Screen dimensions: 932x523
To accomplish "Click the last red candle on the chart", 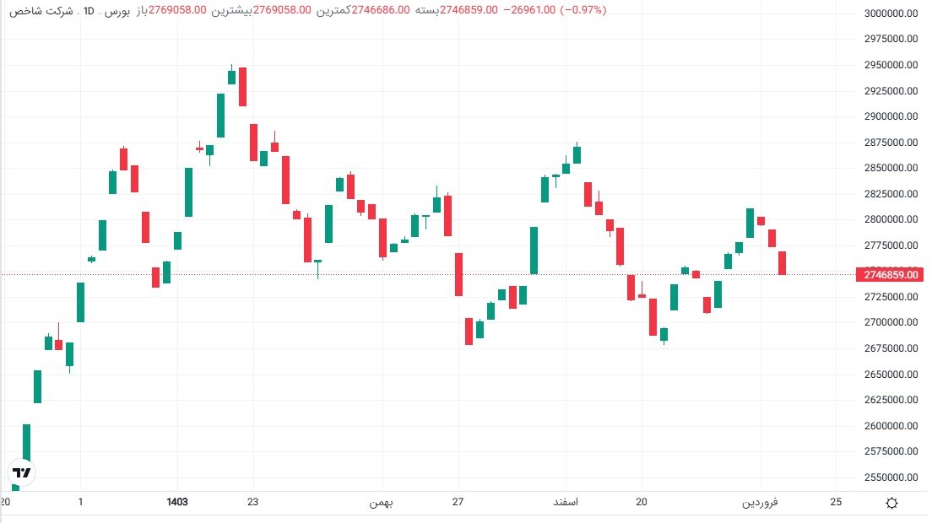I will pos(783,262).
